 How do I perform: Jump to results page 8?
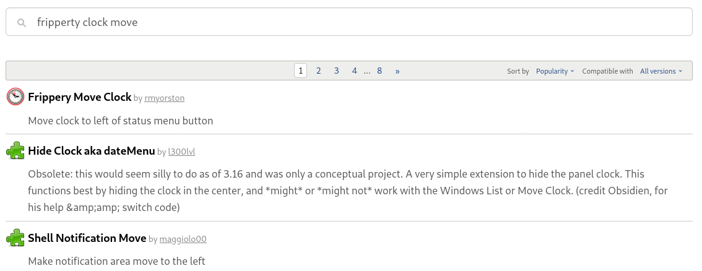[x=379, y=71]
